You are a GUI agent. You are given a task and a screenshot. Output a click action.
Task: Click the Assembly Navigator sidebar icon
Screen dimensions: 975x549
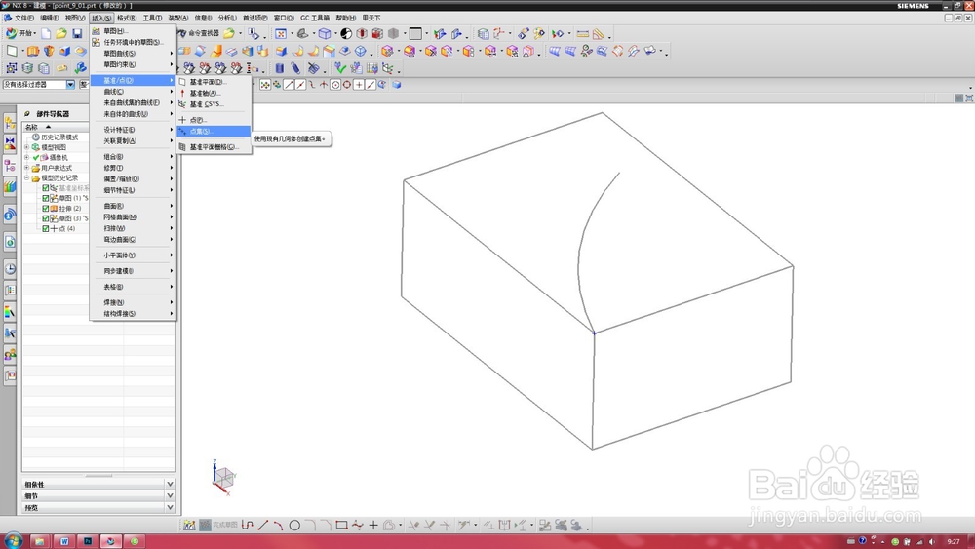(10, 124)
